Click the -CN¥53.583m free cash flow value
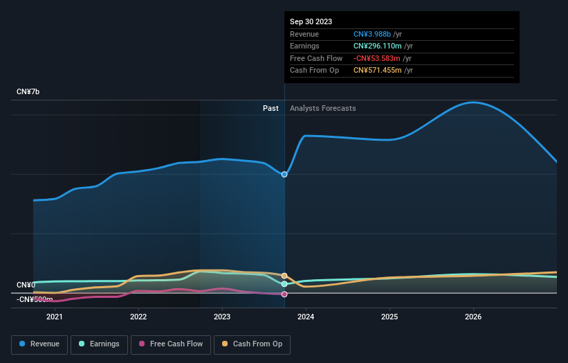 pos(377,58)
